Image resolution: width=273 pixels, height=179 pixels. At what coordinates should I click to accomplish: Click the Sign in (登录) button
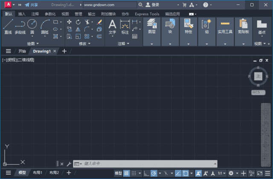pyautogui.click(x=153, y=5)
